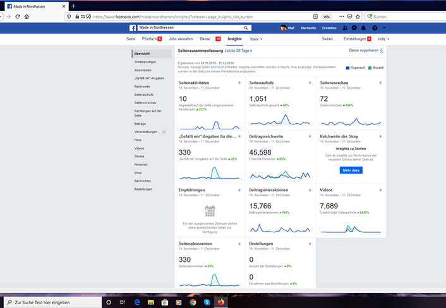Click Erstellen in the Facebook header
This screenshot has height=308, width=446.
[x=329, y=28]
